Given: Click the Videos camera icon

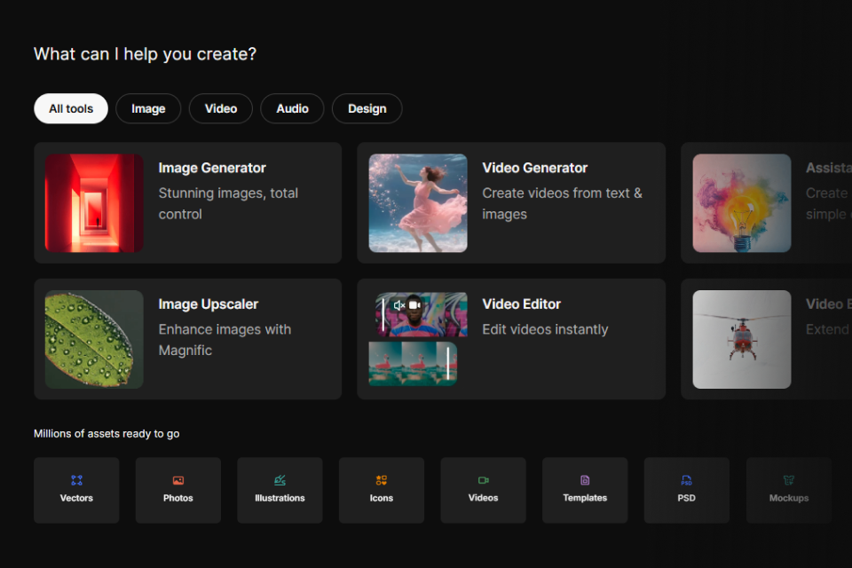Looking at the screenshot, I should click(483, 480).
